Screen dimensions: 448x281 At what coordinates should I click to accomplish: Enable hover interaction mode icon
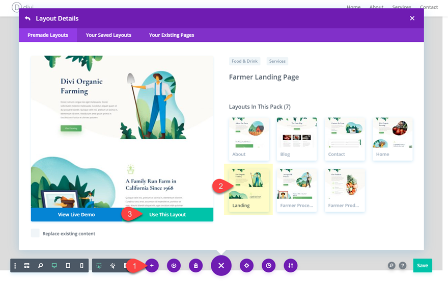[x=99, y=266]
